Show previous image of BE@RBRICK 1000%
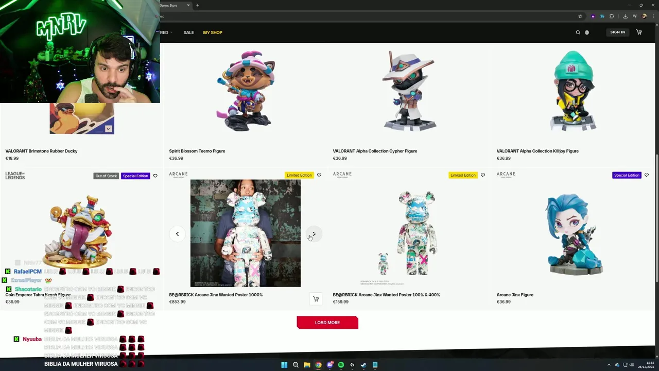 tap(177, 234)
